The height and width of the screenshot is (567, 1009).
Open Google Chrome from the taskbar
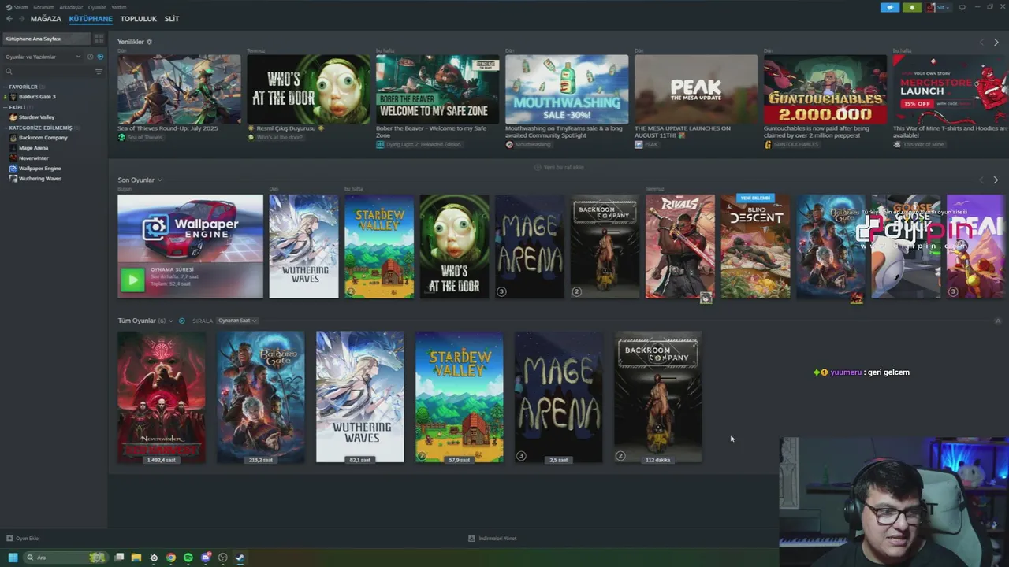pos(171,558)
